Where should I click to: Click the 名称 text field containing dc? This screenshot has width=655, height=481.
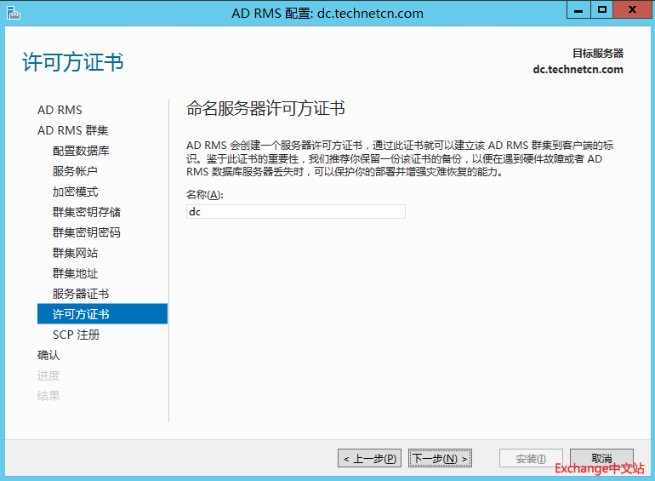(295, 212)
